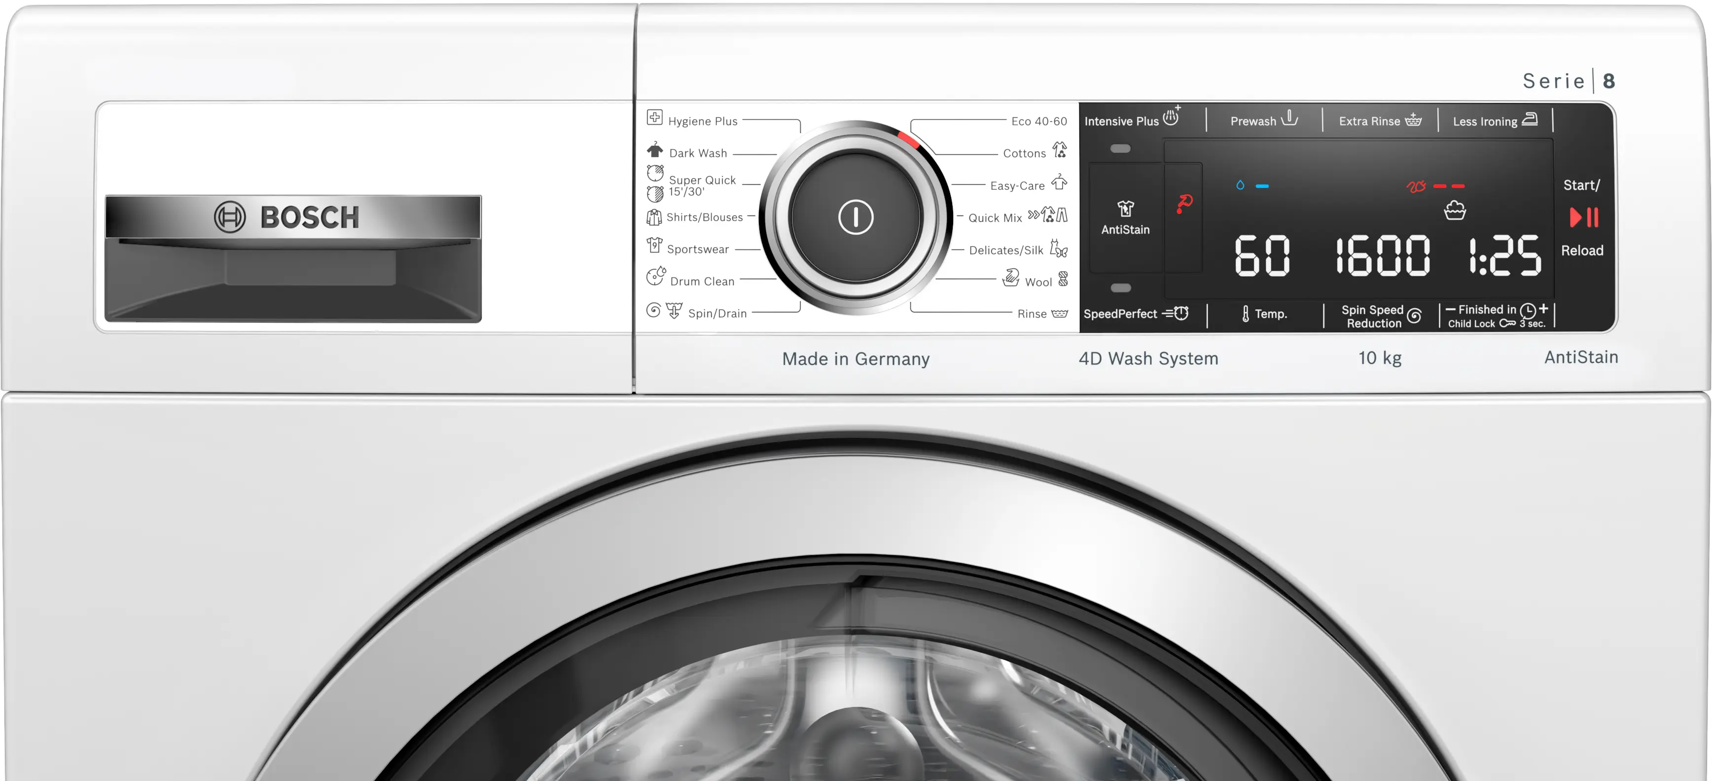Tap the red stain-type icon beside AntiStain
The image size is (1712, 781).
click(x=1184, y=204)
